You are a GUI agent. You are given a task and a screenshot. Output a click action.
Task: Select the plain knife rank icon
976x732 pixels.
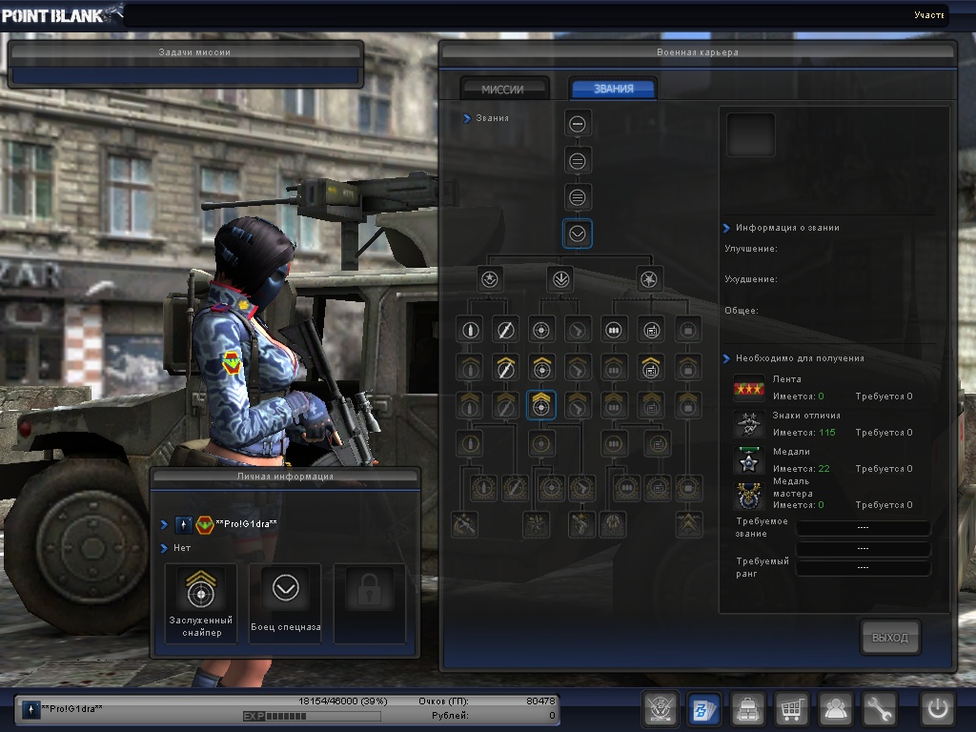(x=505, y=330)
